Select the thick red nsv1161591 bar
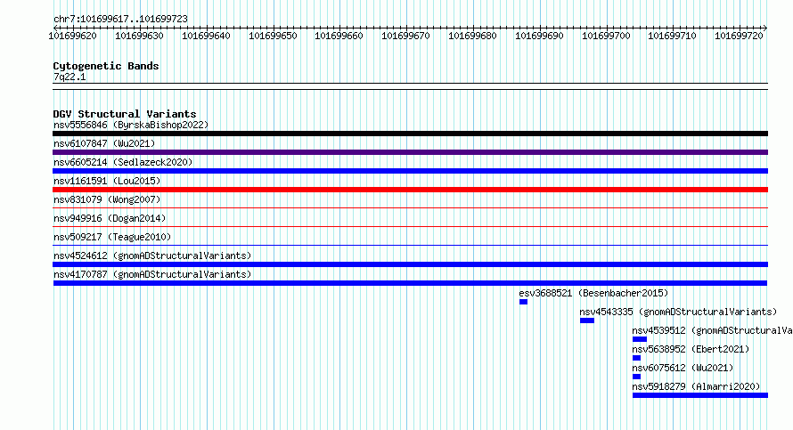 (x=410, y=190)
